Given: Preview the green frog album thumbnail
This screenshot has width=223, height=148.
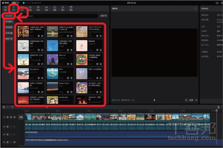Looking at the screenshot, I should tap(82, 59).
